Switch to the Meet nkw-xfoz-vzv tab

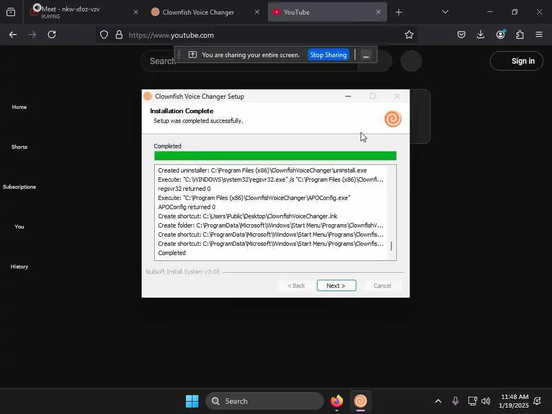tap(82, 12)
